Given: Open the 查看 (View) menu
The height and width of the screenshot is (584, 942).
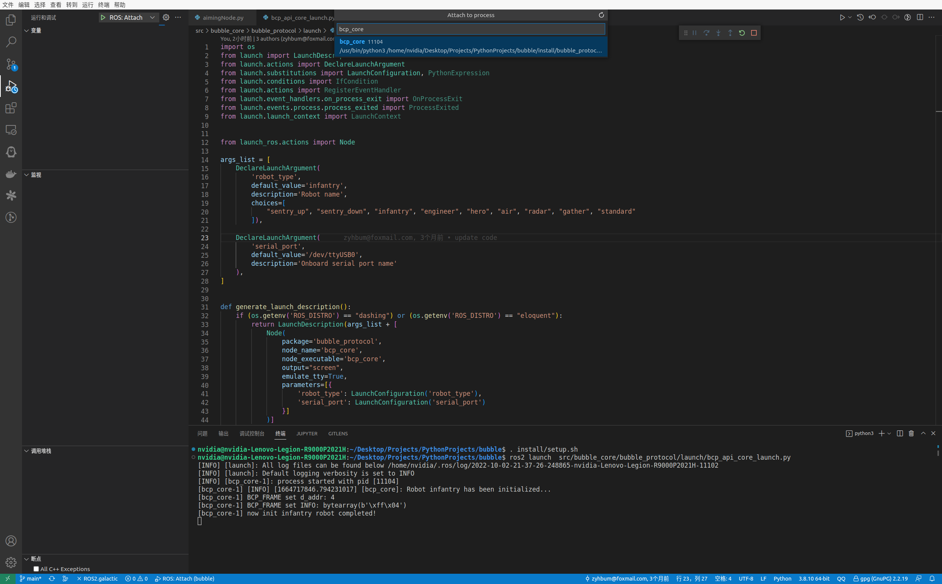Looking at the screenshot, I should [x=56, y=5].
